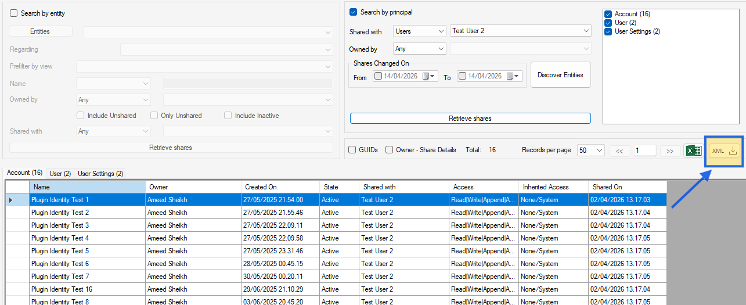Select Plugin Identity Test 3 row
Screen dimensions: 746x305
pos(336,225)
